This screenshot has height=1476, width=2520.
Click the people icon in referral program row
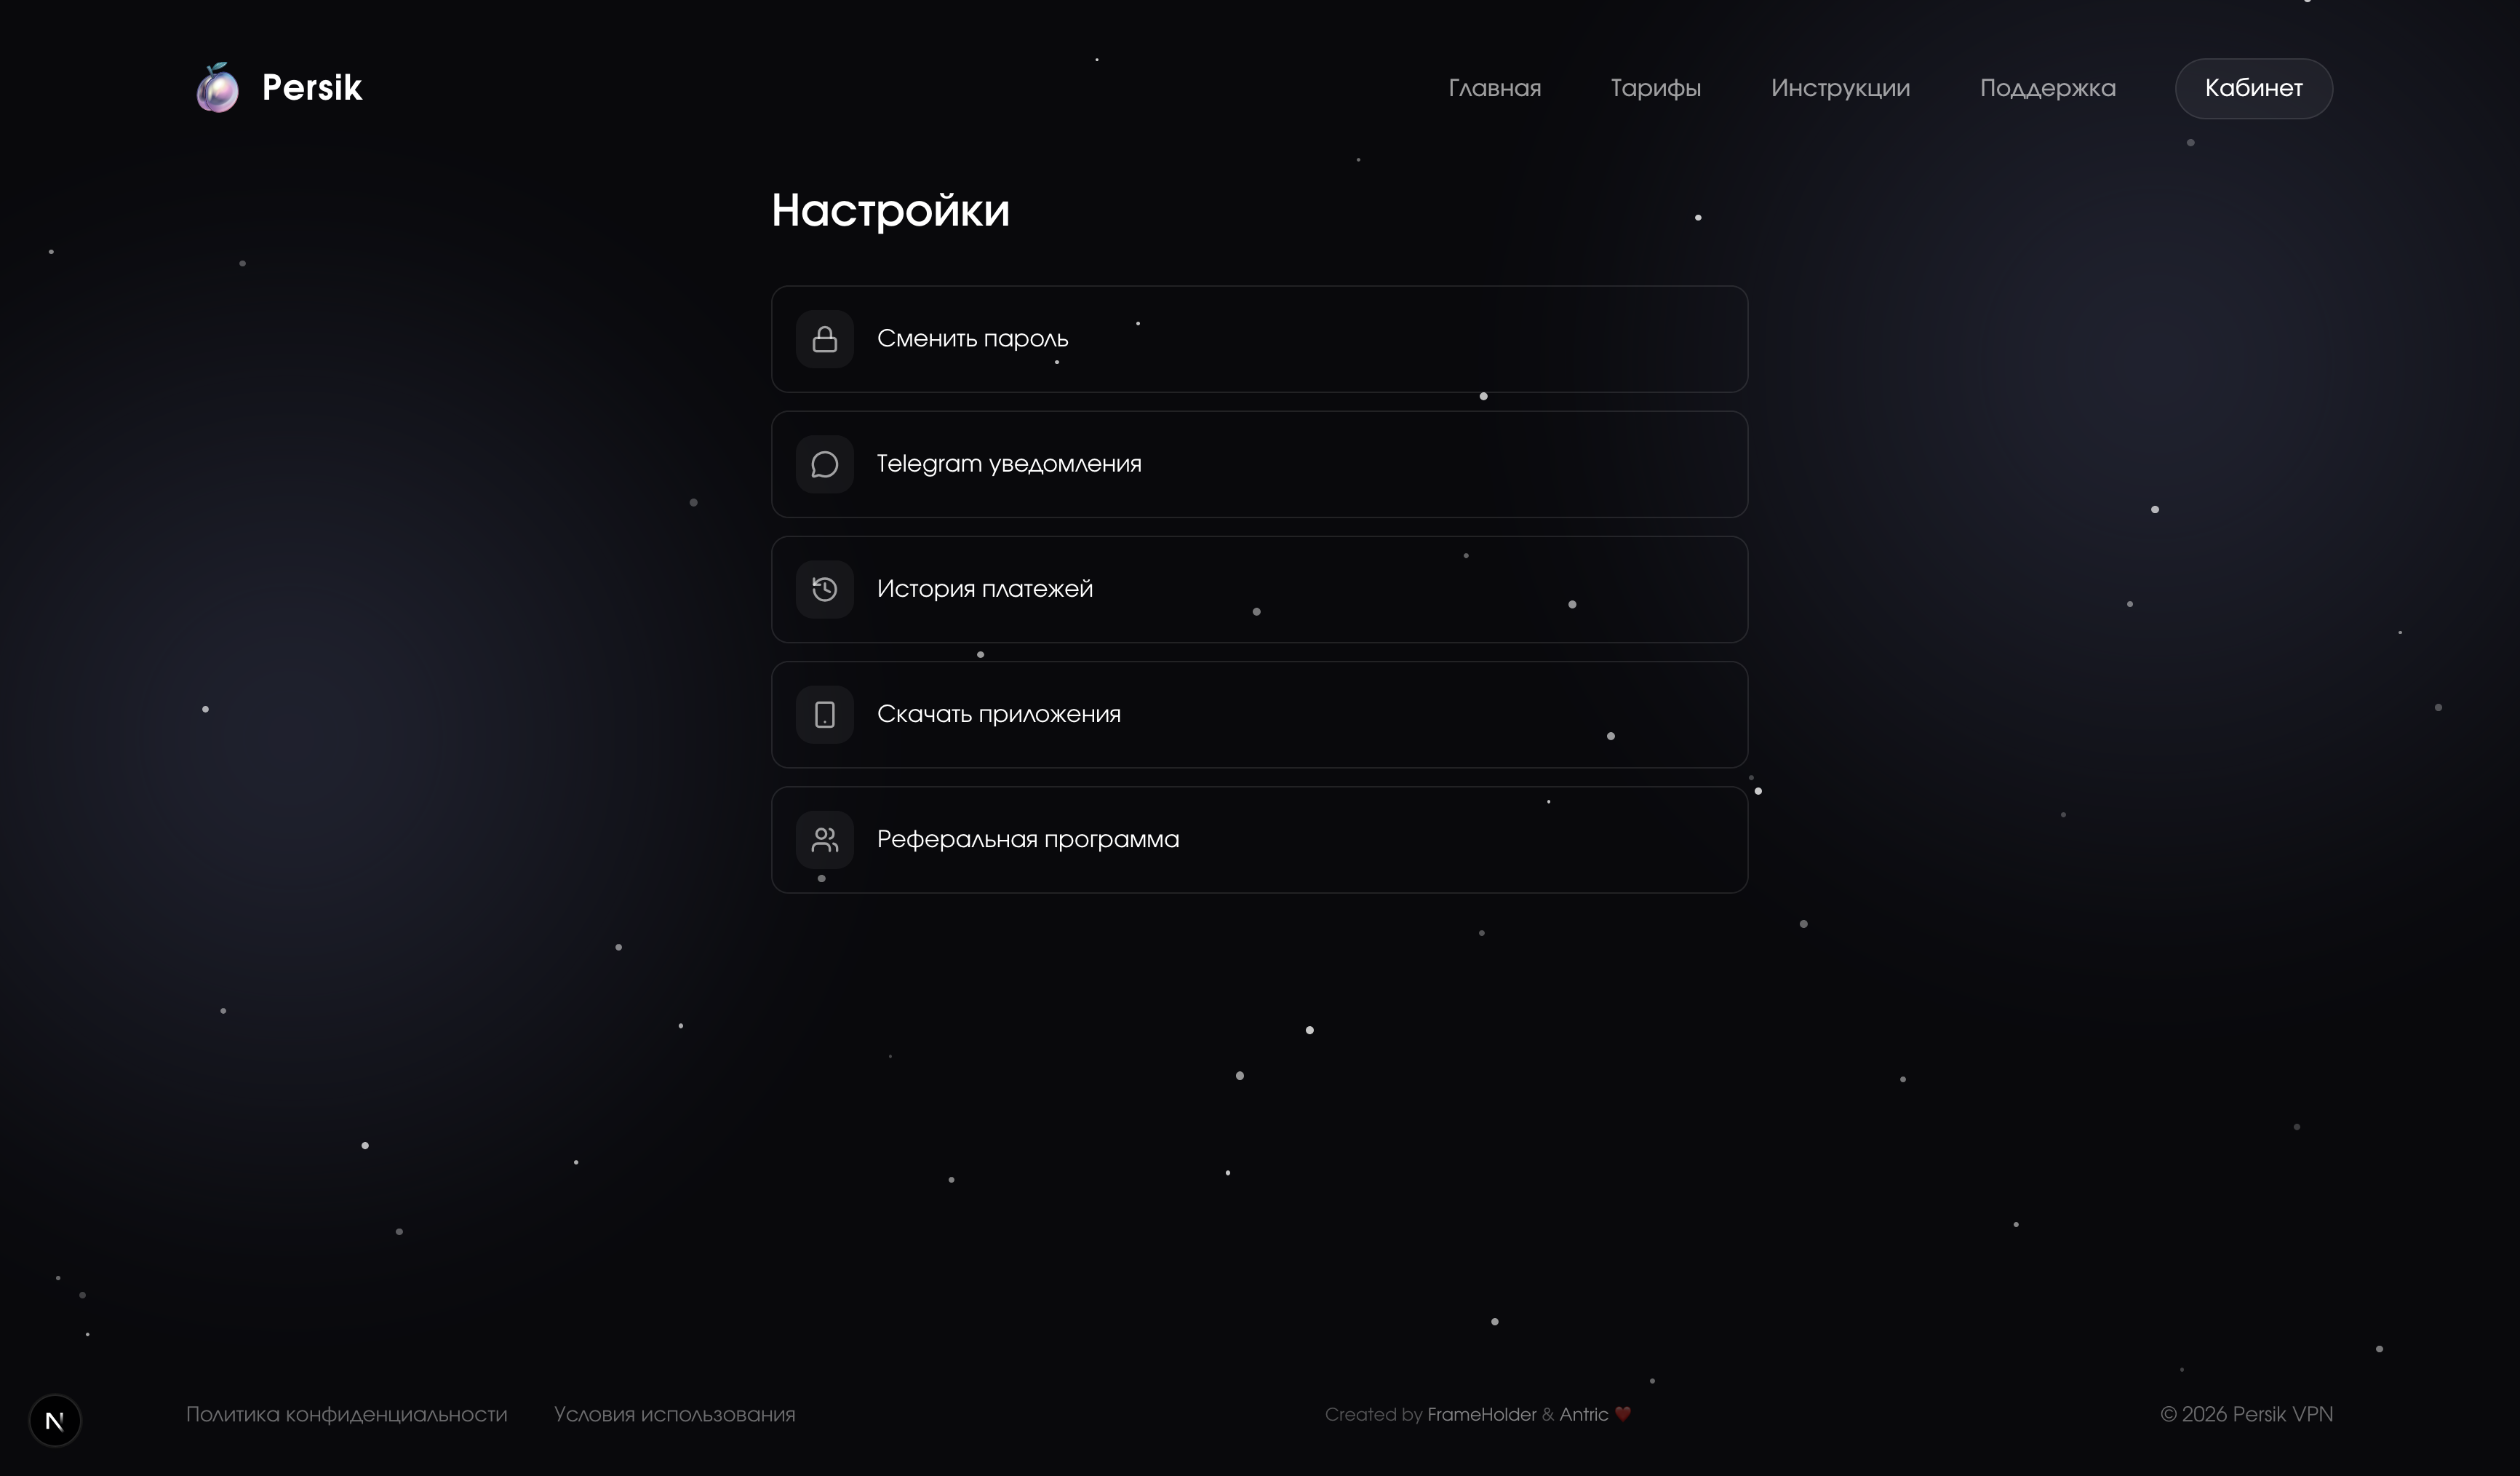pos(824,840)
